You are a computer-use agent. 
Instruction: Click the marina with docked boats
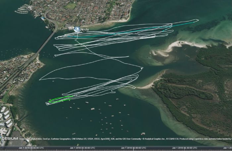[23, 9]
